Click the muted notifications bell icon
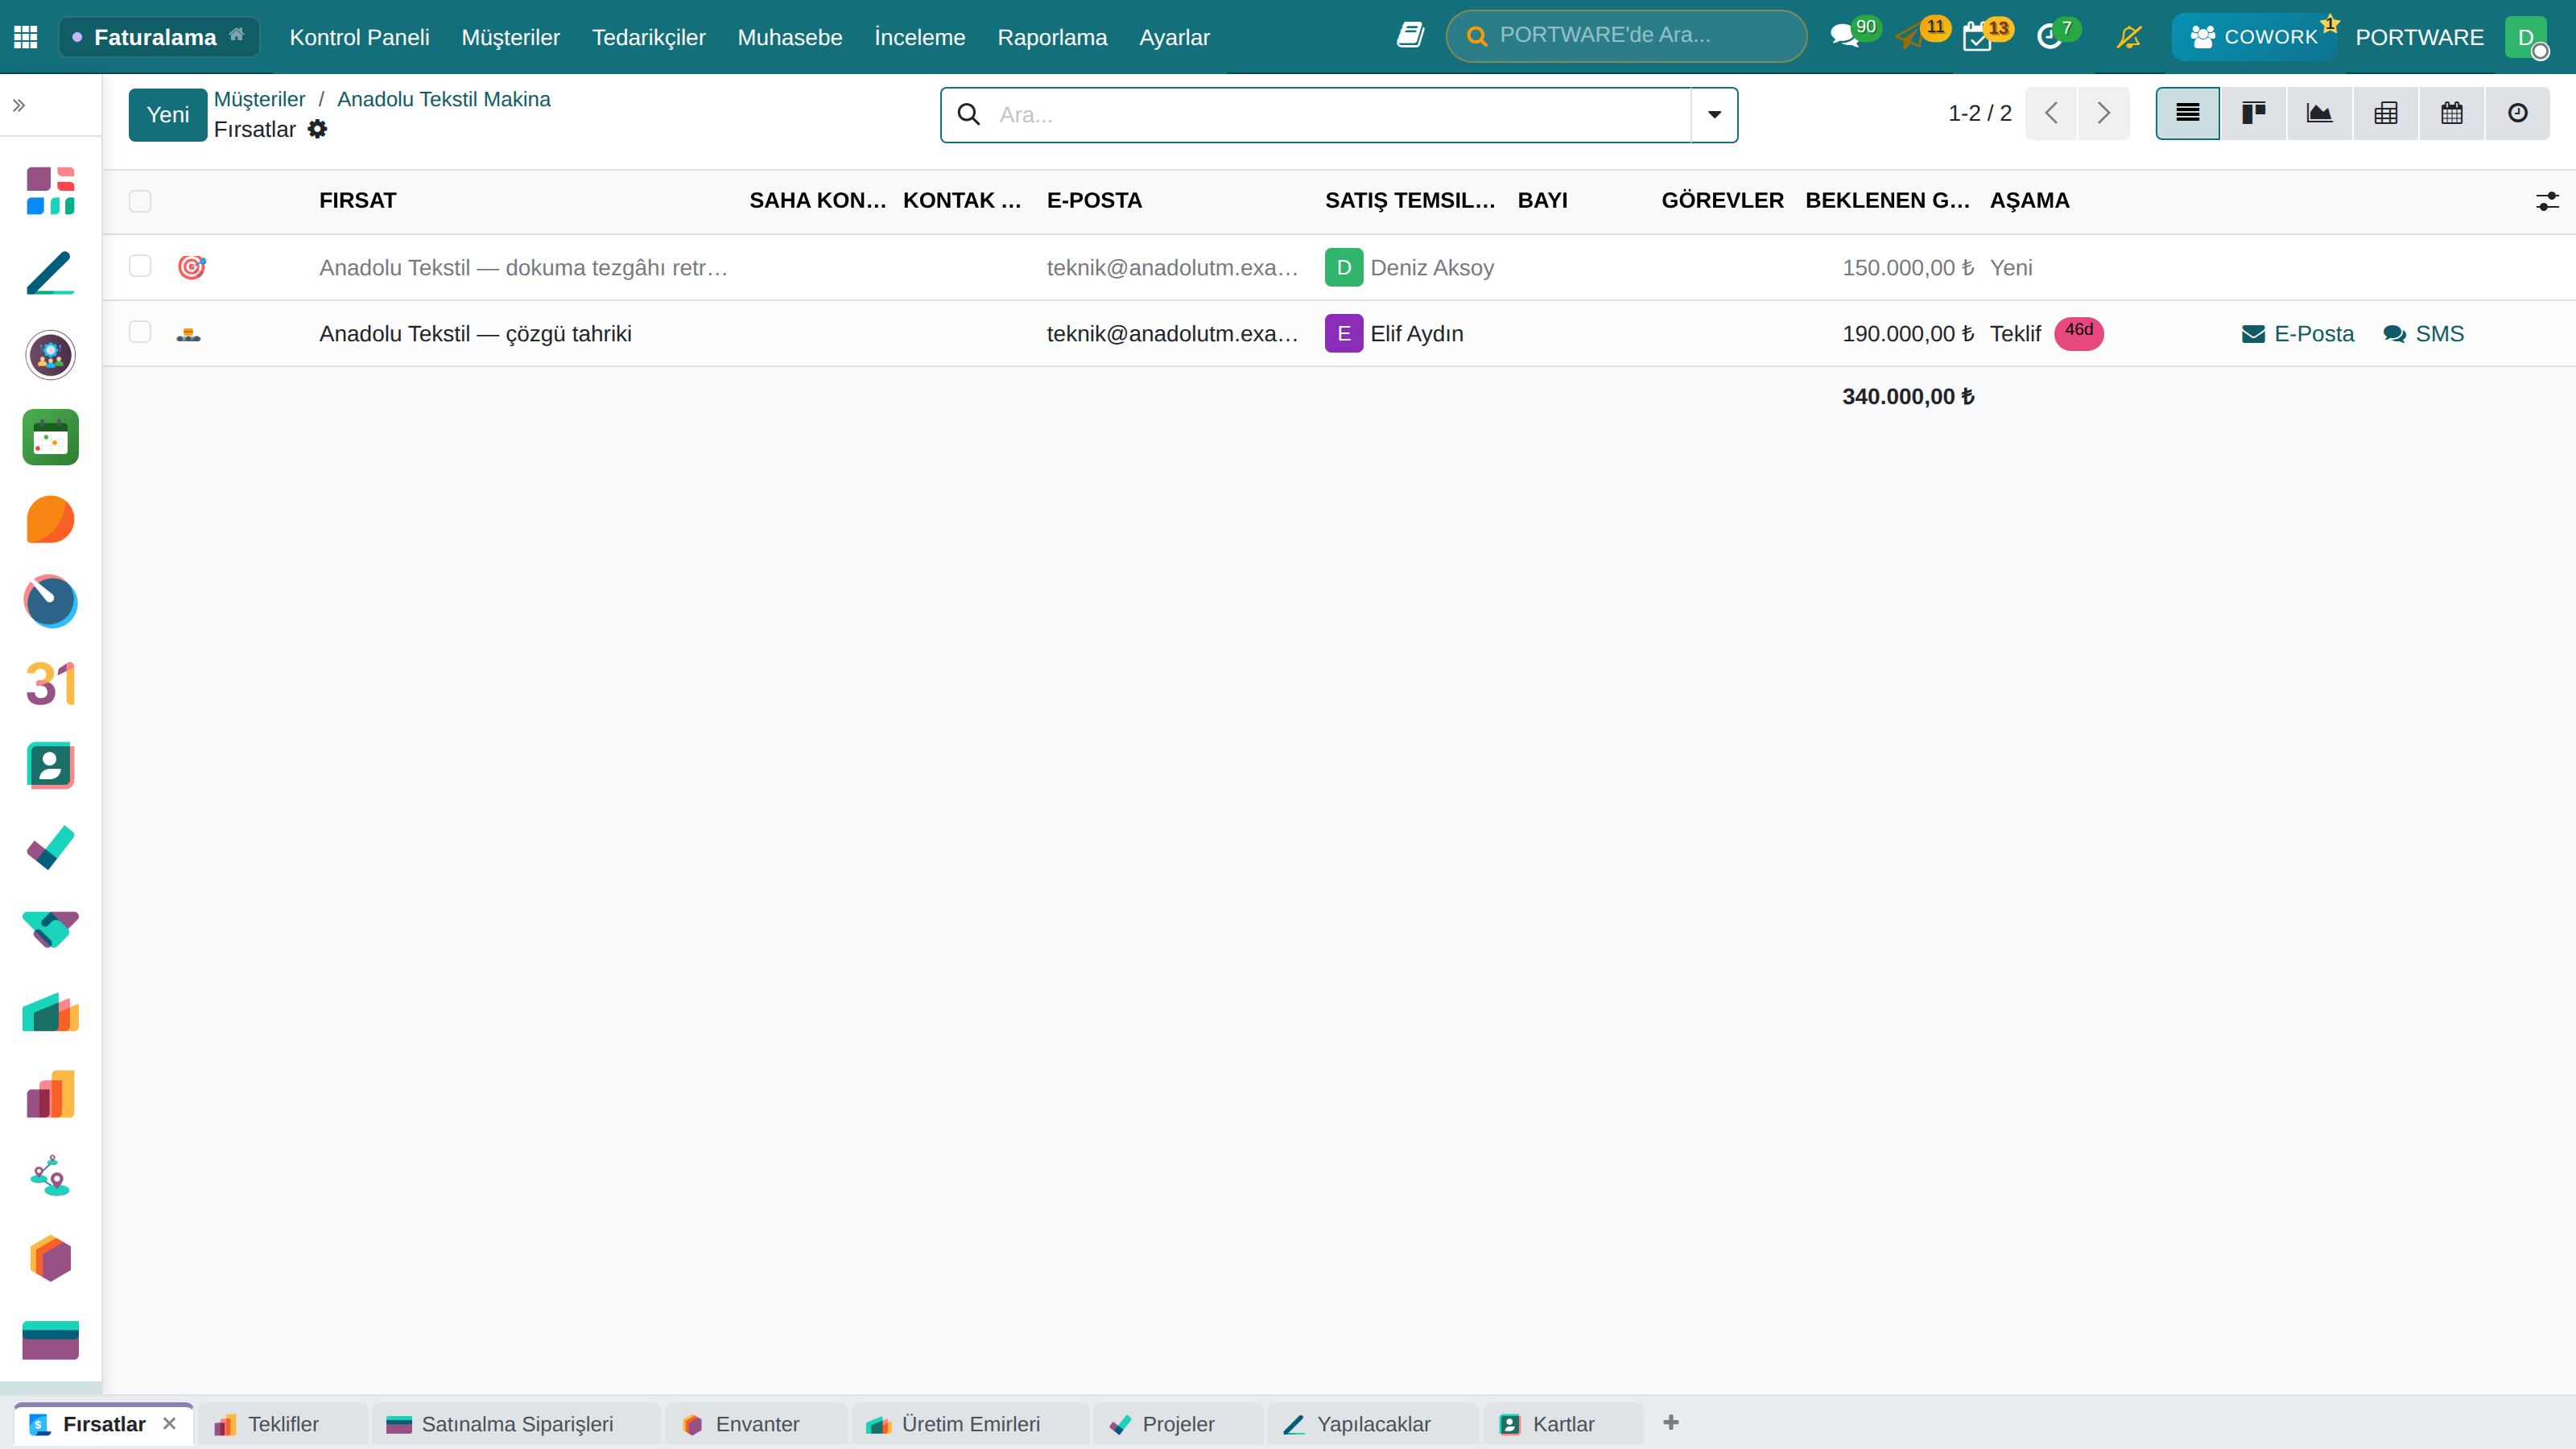 pos(2129,37)
